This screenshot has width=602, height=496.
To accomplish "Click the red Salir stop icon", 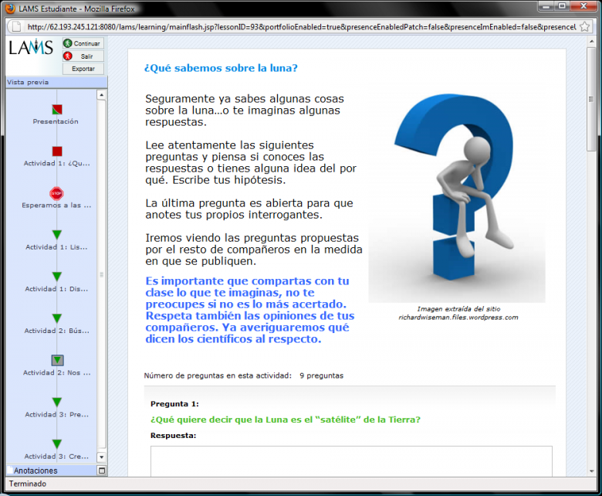I will pyautogui.click(x=68, y=56).
